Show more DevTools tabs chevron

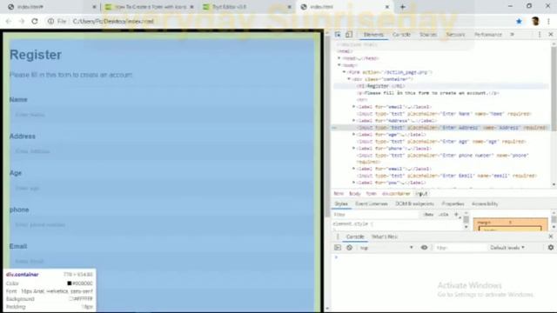pos(513,35)
